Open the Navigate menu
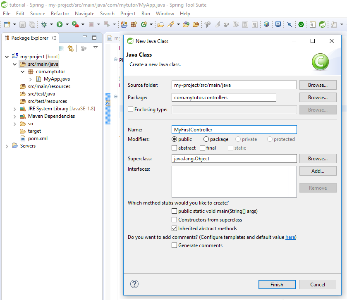 [84, 14]
